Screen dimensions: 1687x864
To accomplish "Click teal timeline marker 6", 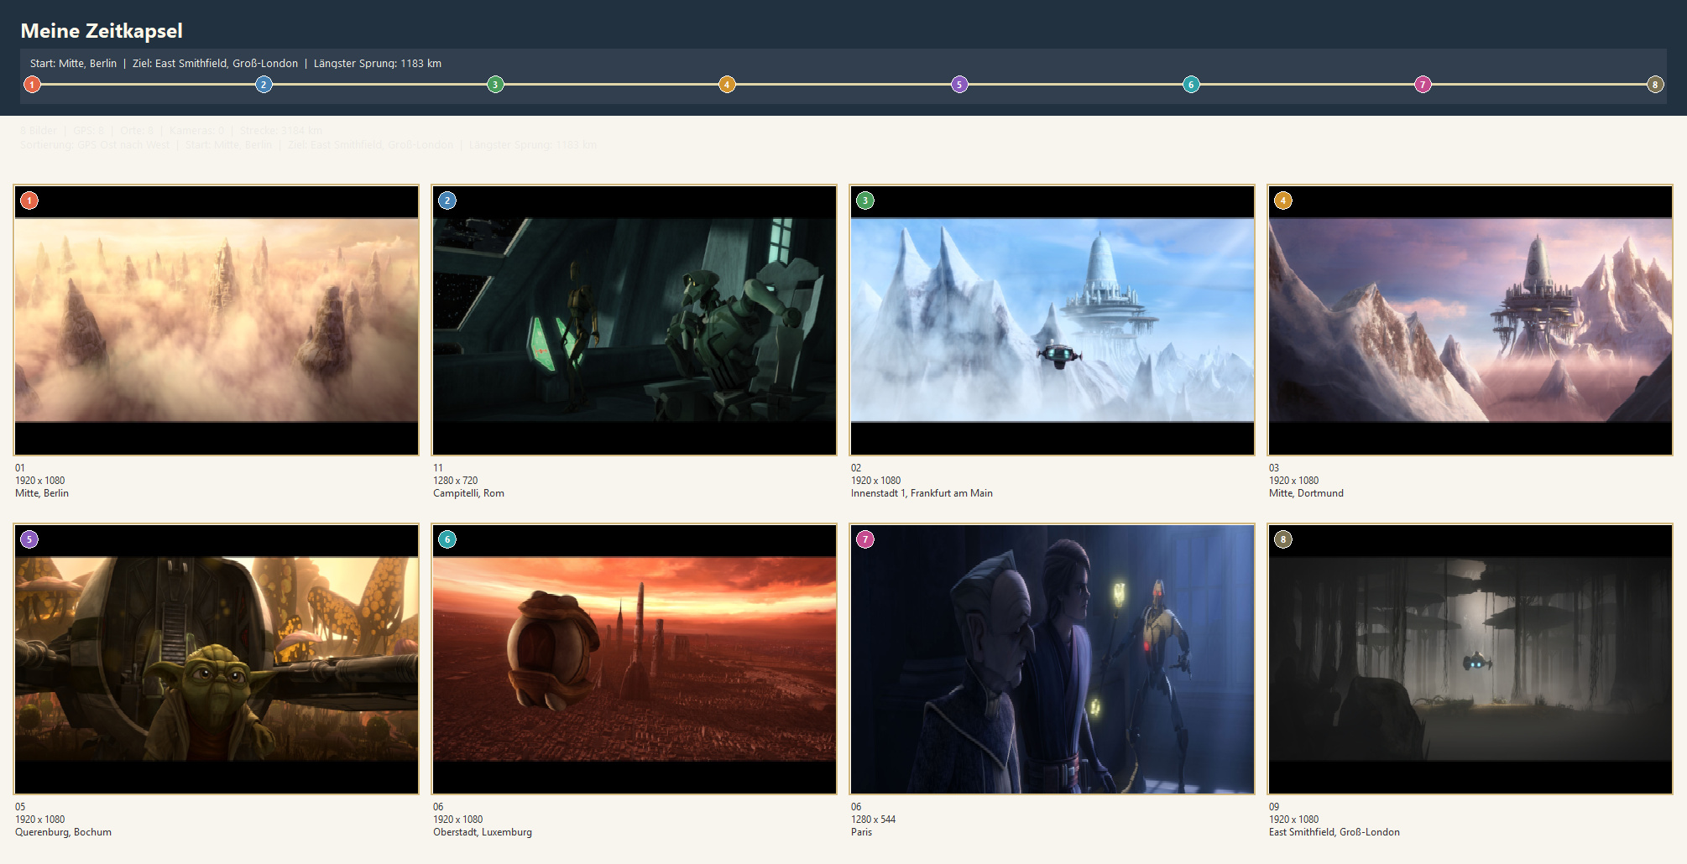I will [x=1191, y=84].
